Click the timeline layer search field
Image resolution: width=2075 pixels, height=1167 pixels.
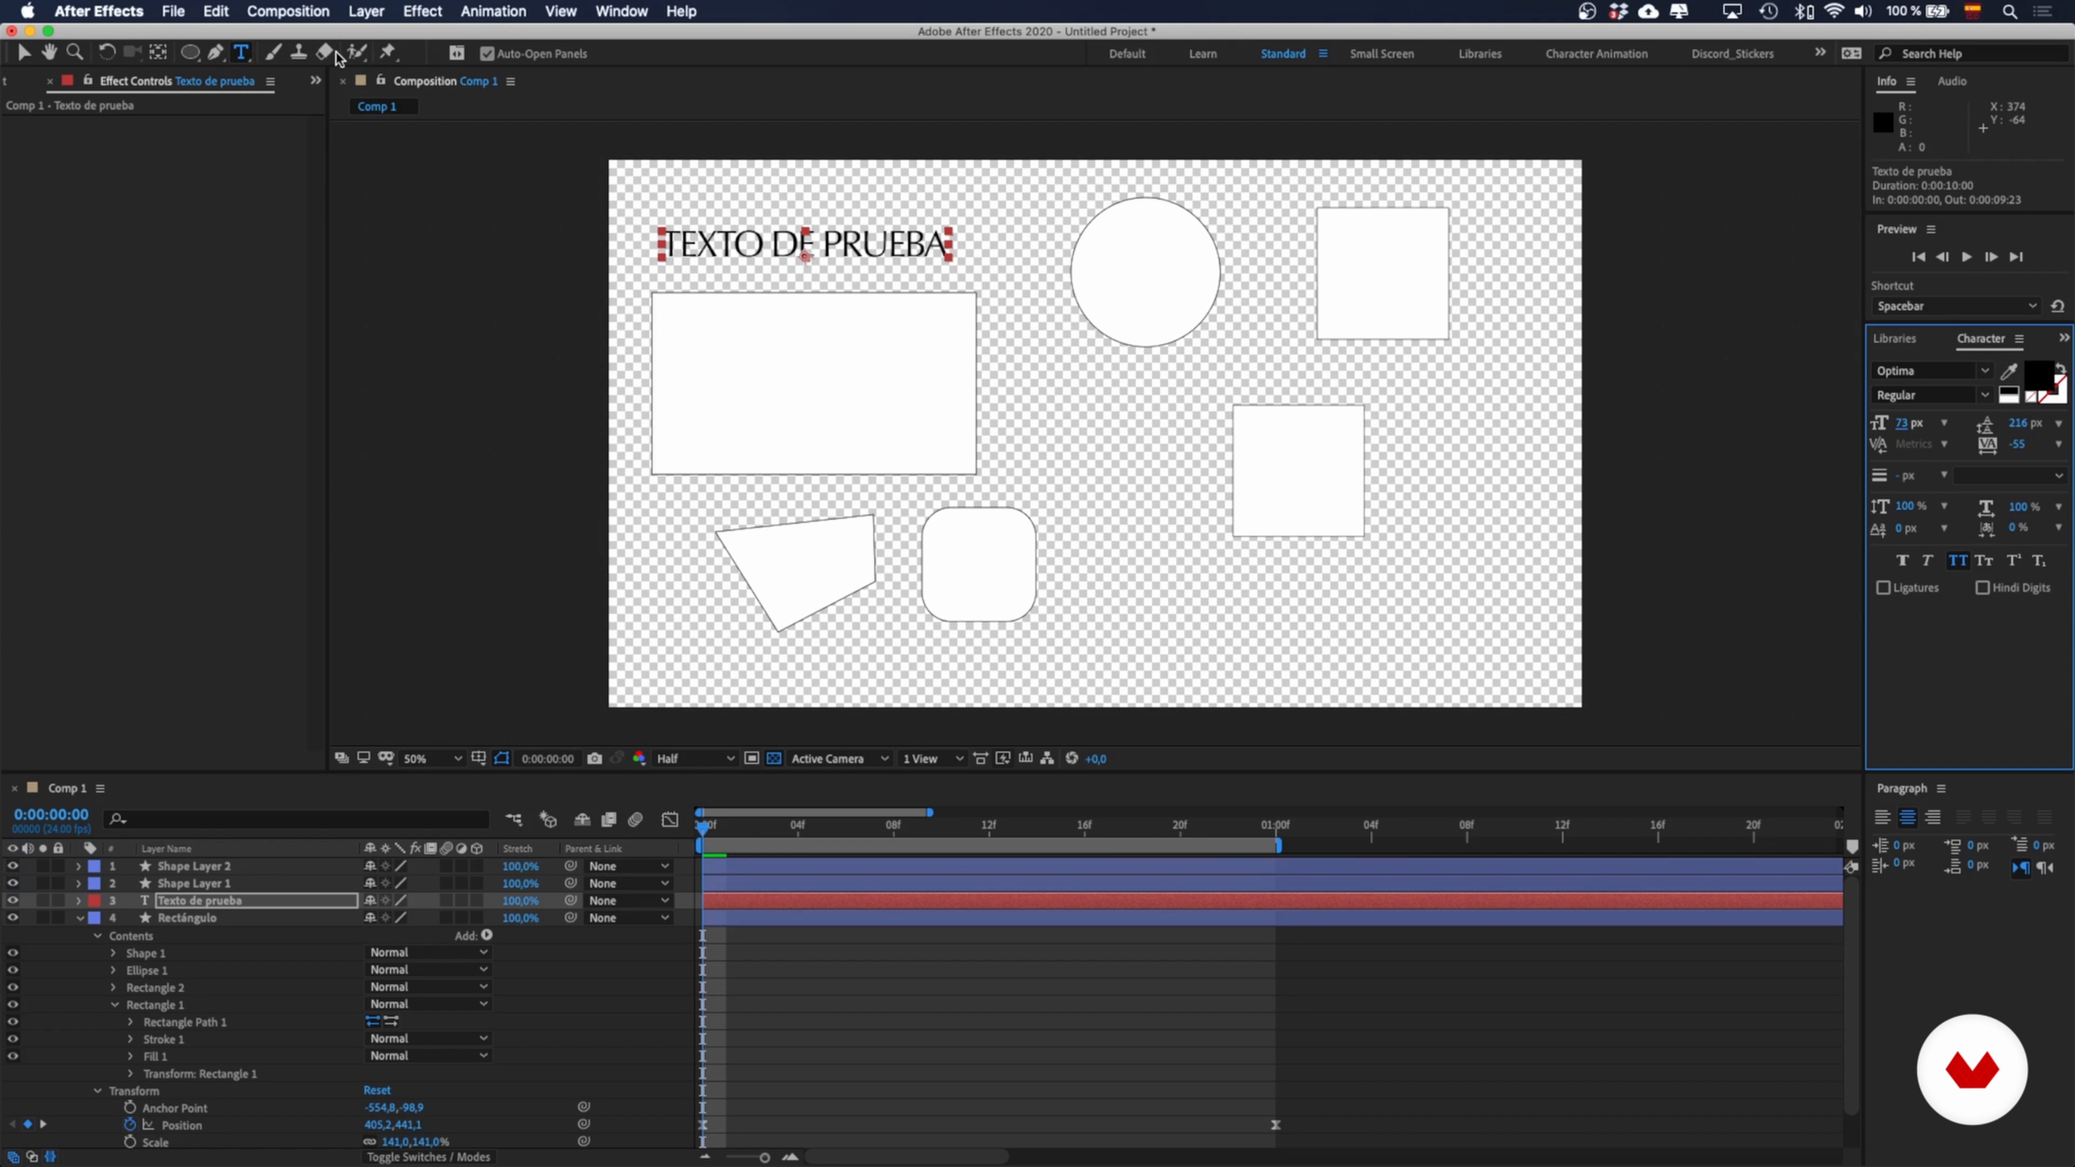[297, 820]
